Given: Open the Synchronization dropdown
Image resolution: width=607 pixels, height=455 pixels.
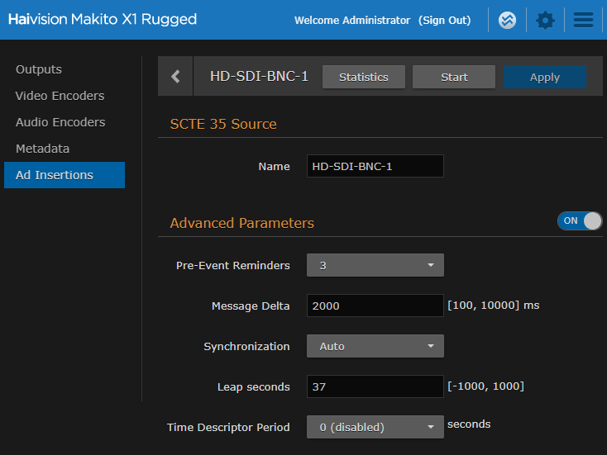Looking at the screenshot, I should pos(375,346).
